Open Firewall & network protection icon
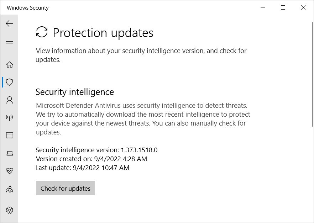 (10, 118)
